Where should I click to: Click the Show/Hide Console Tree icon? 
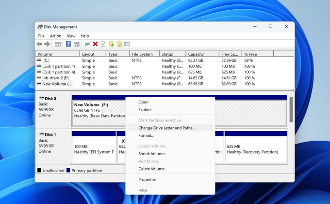pos(58,44)
